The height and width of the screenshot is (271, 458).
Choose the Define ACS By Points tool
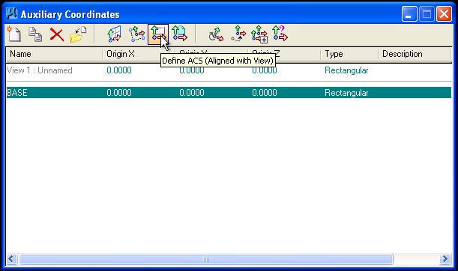(x=136, y=34)
